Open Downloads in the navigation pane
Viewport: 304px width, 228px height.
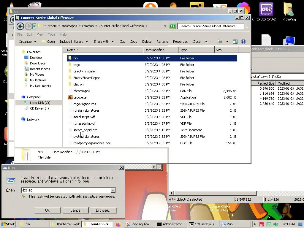[x=38, y=63]
